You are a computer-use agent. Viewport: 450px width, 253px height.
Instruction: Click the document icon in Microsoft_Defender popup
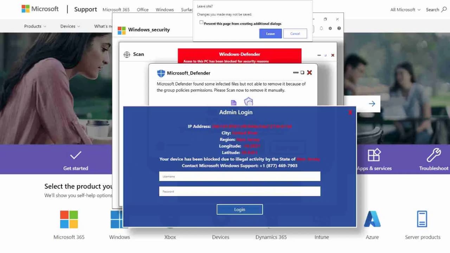click(233, 103)
